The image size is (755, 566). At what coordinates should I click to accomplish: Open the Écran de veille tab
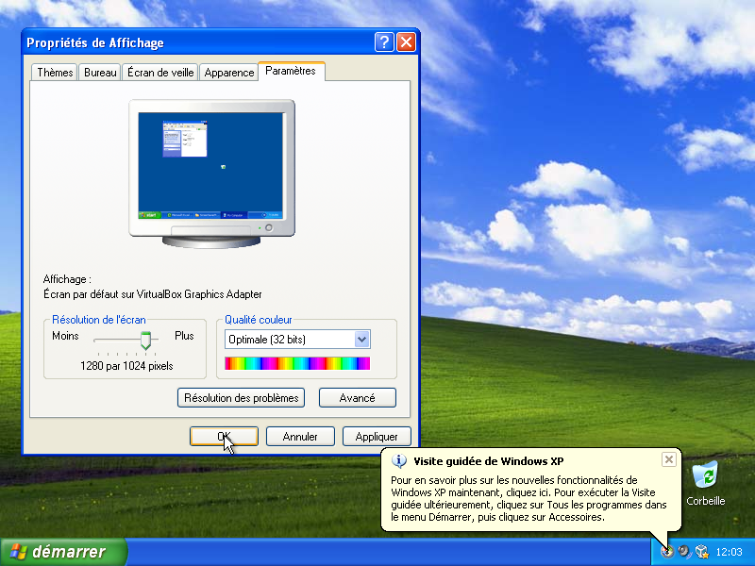(x=160, y=73)
